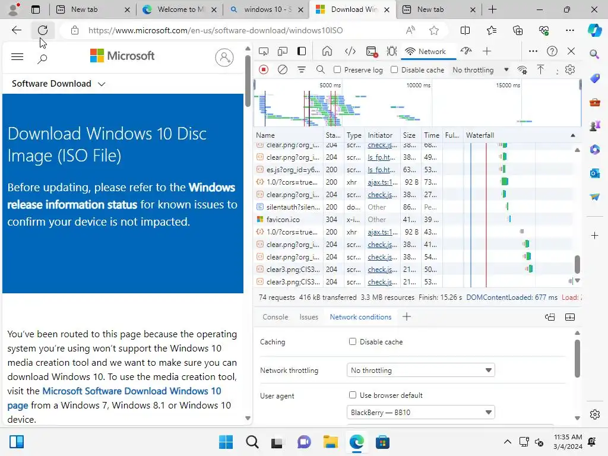Switch to the Console drawer tab
Viewport: 608px width, 456px height.
coord(275,317)
